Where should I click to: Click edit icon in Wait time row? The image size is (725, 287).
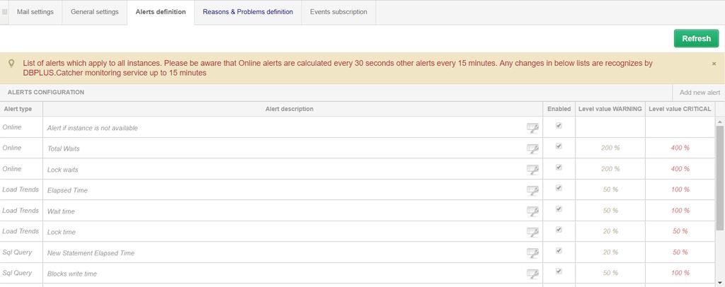pos(532,211)
